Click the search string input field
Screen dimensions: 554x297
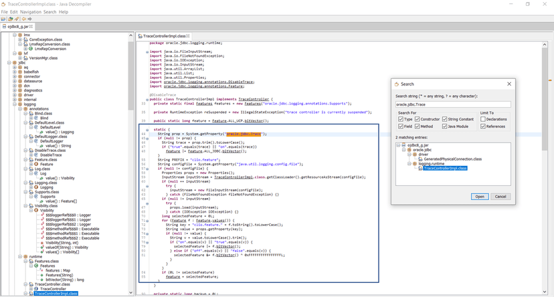pyautogui.click(x=454, y=104)
